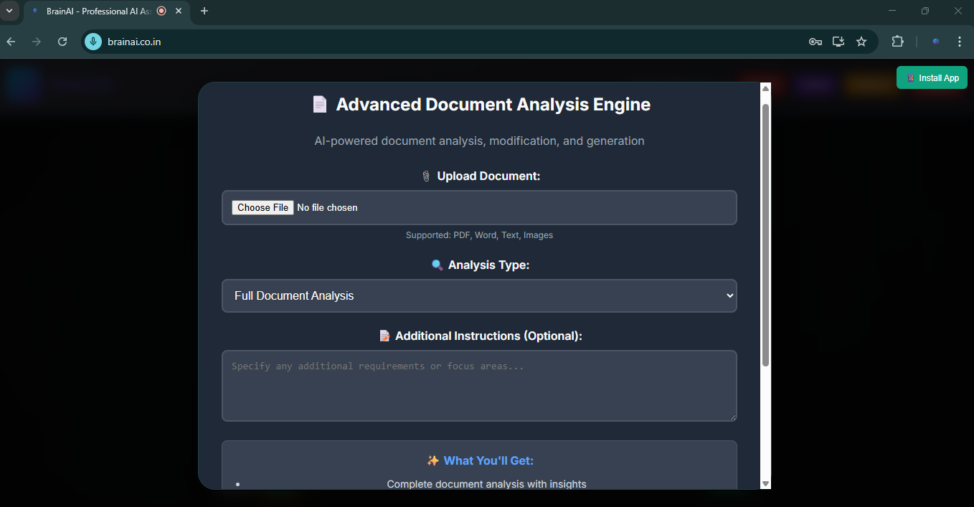Open the Chrome three-dot menu
Viewport: 974px width, 507px height.
pos(960,42)
